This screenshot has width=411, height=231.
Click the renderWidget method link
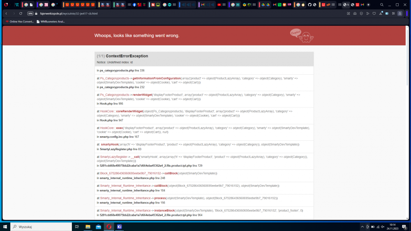pos(142,95)
